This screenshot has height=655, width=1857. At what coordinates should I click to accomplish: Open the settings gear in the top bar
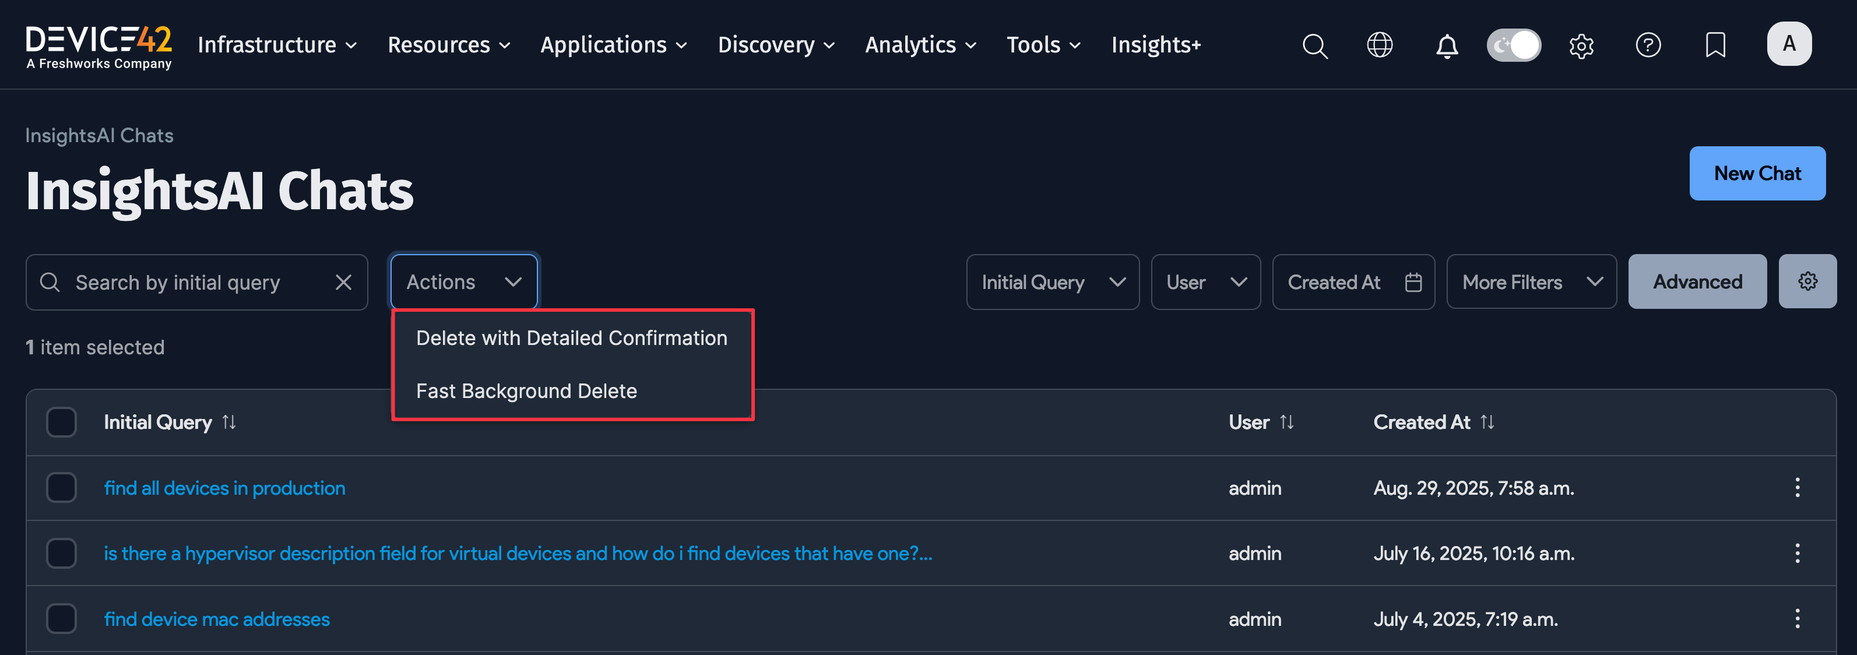1582,45
